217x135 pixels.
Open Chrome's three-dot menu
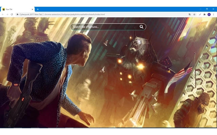[x=214, y=14]
